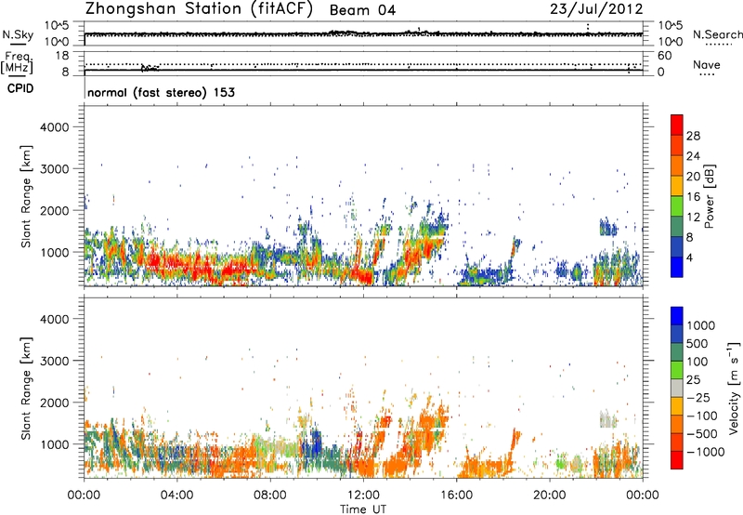743x515 pixels.
Task: Pick the blue top segment of the Velocity colorbar
Action: point(677,316)
